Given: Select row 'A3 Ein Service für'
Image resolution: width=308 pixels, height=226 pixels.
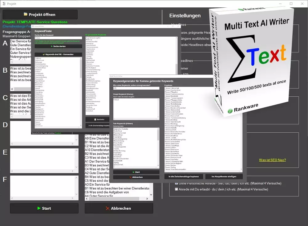Looking at the screenshot, I should [x=97, y=184].
